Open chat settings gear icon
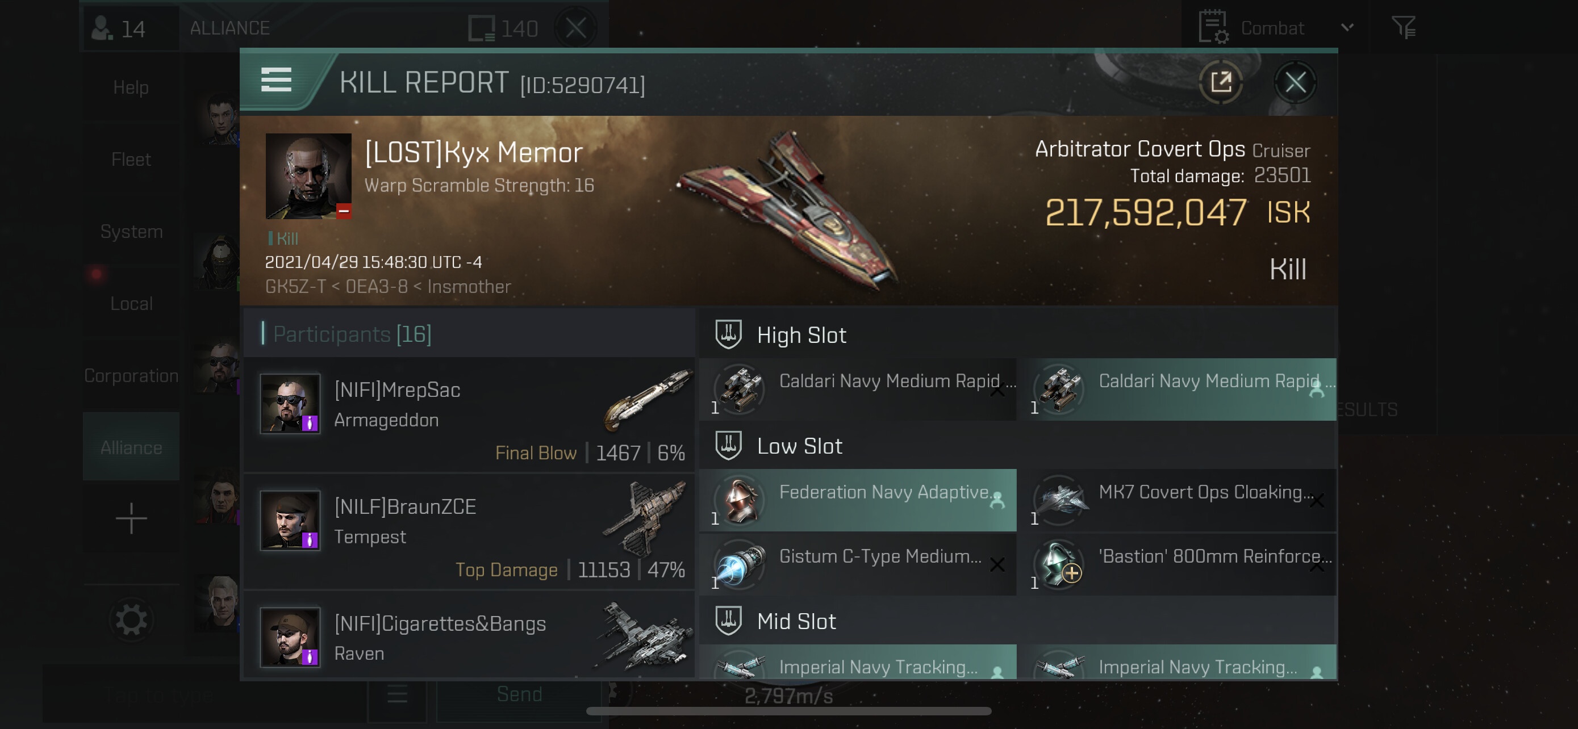 click(x=131, y=619)
